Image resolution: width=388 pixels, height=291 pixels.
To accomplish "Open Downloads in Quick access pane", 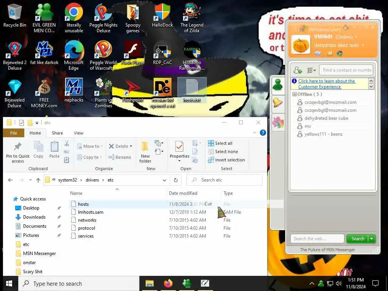I will (34, 217).
